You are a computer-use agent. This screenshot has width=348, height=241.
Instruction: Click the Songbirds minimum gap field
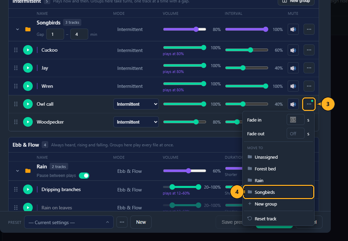tap(55, 34)
